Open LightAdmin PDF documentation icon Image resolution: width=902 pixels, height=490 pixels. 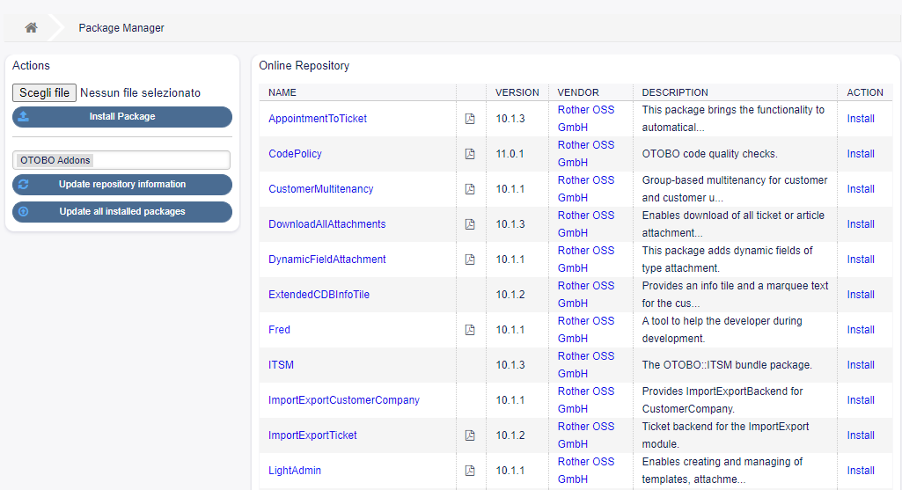pyautogui.click(x=470, y=471)
